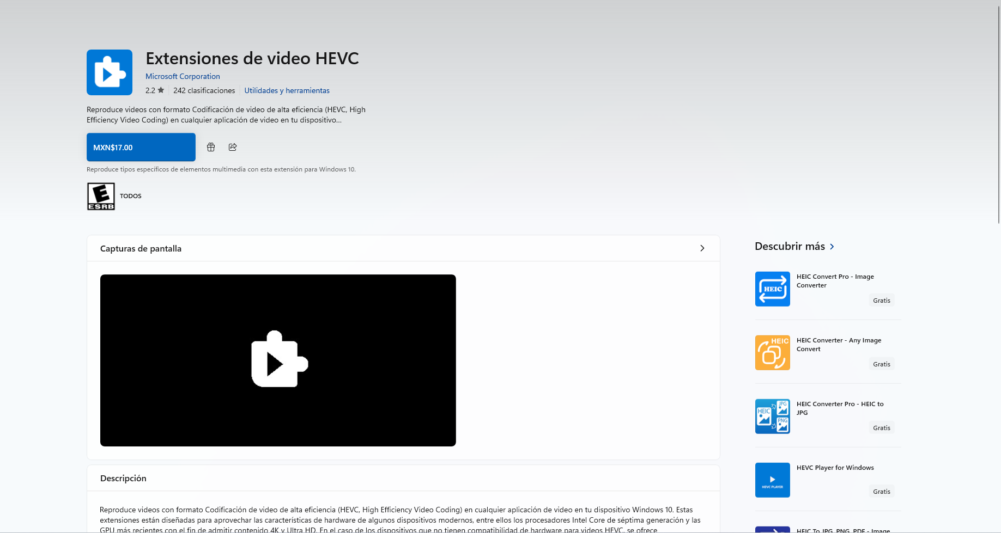Click the vertical page scrollbar
The image size is (1001, 533).
[998, 114]
